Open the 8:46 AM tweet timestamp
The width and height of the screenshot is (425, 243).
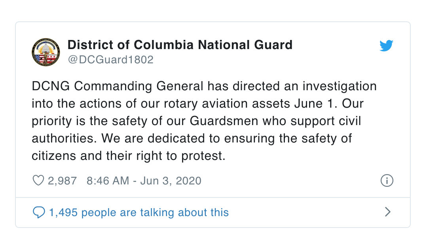point(108,181)
